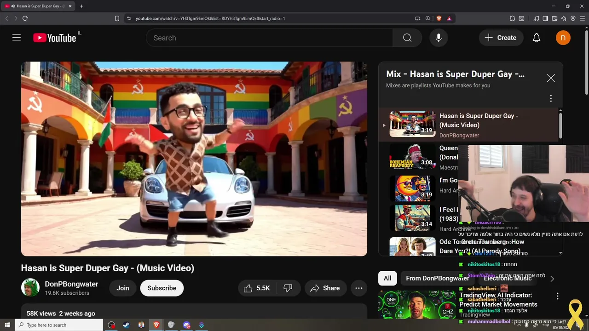Select From DonPBongwater filter chip
Screen dimensions: 589x331
click(438, 278)
